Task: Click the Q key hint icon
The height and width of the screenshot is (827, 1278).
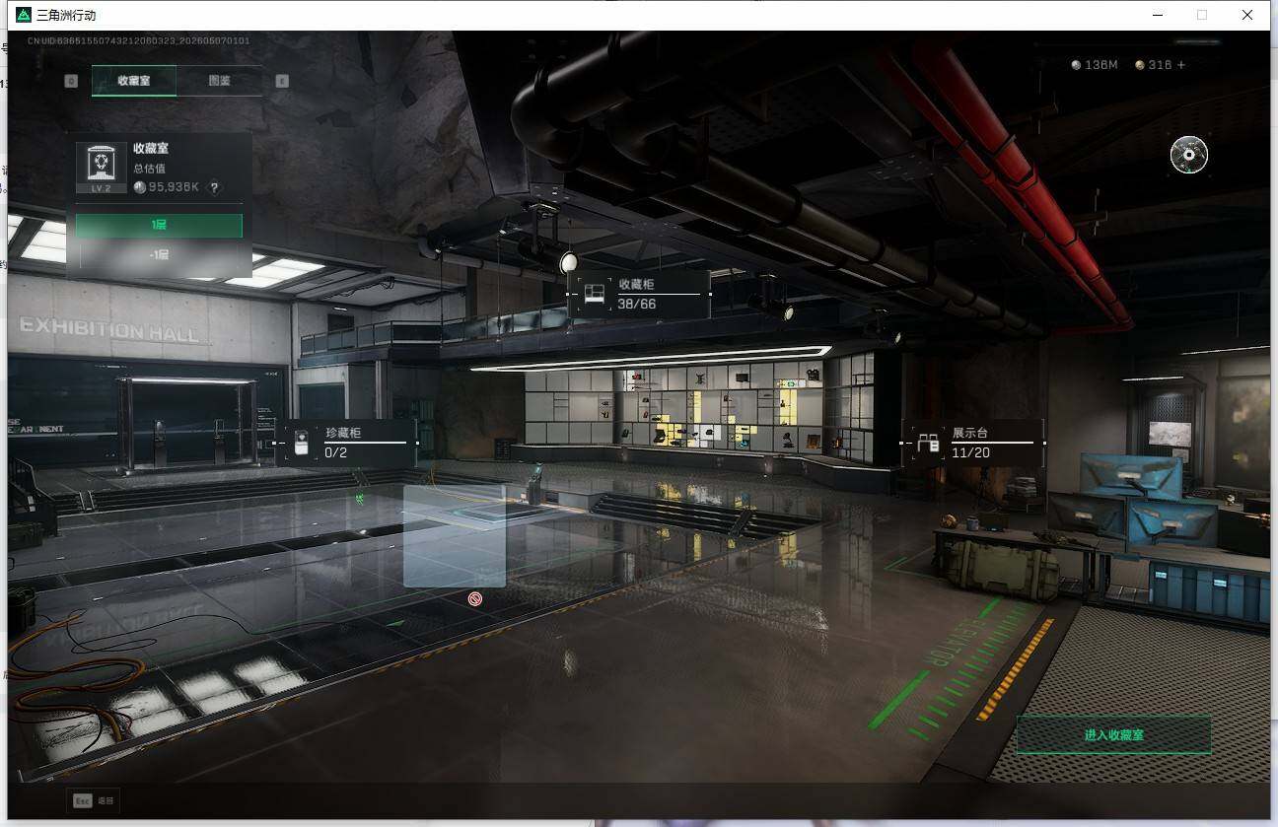Action: click(x=71, y=81)
